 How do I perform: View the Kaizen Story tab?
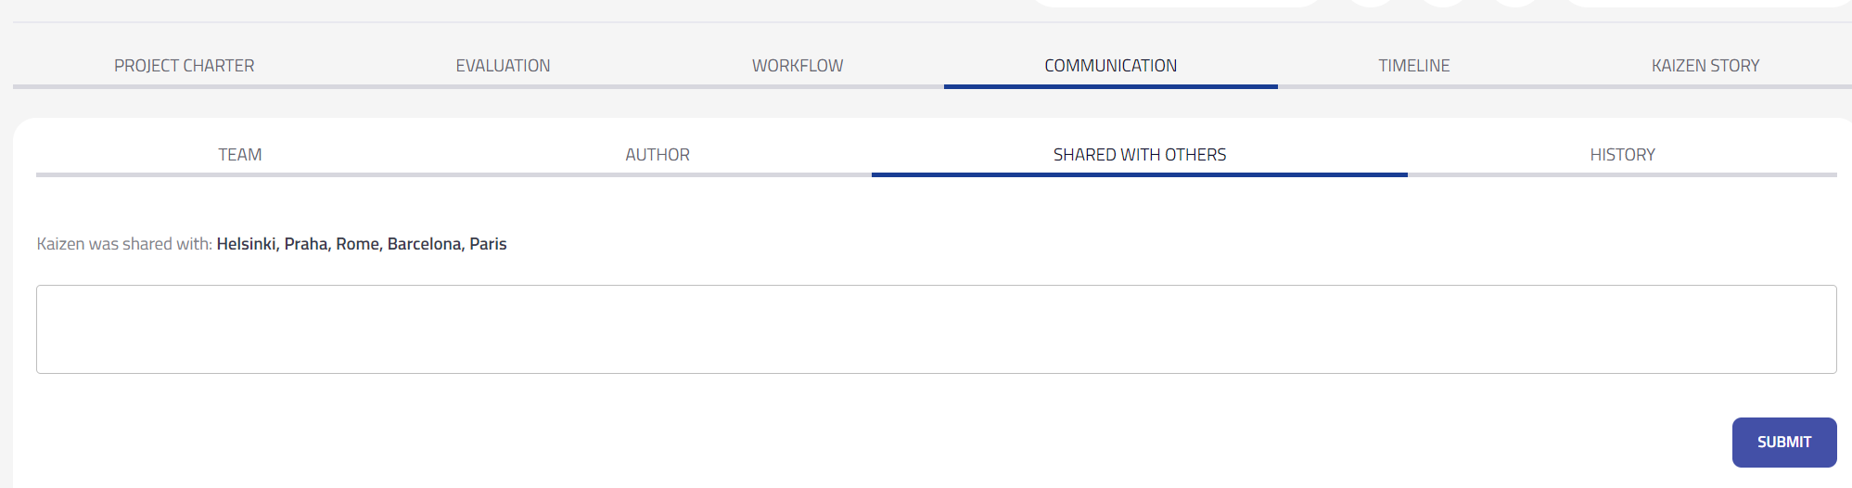1705,66
